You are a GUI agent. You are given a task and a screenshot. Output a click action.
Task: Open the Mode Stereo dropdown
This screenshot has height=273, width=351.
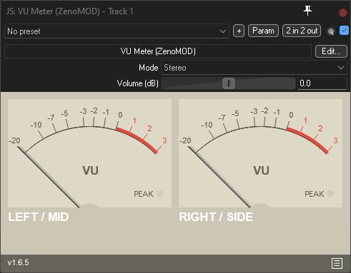[254, 68]
